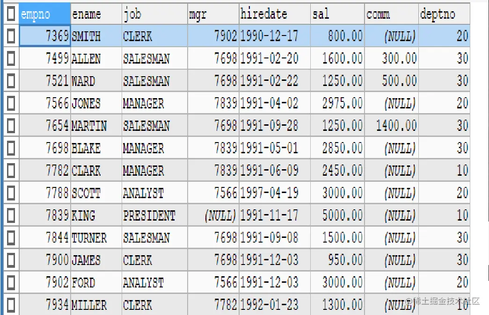This screenshot has width=489, height=315.
Task: Select the MILLER name cell
Action: click(96, 305)
